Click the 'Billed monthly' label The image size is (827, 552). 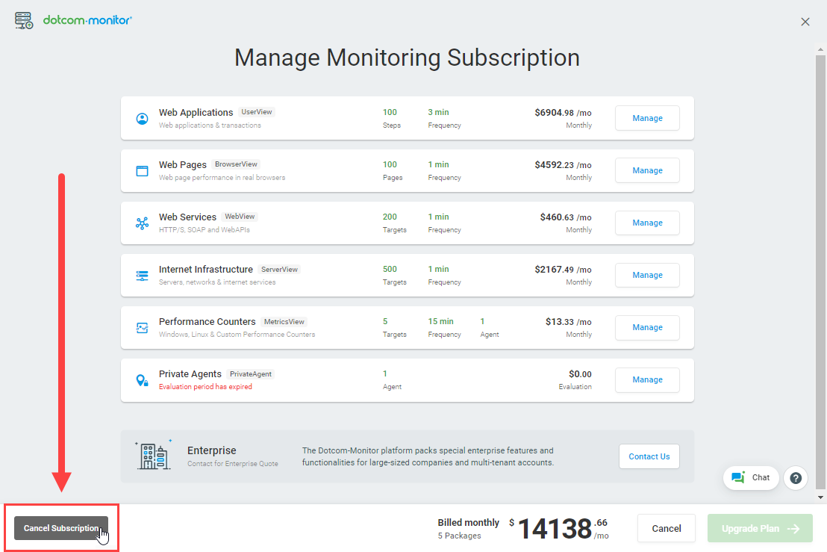pyautogui.click(x=468, y=522)
